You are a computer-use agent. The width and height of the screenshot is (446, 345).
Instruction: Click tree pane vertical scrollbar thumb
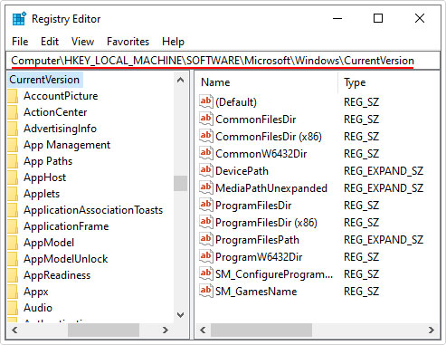coord(180,183)
